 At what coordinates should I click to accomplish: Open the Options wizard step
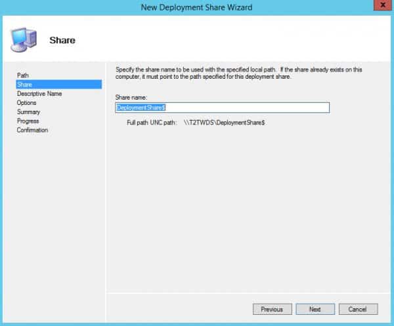(27, 103)
